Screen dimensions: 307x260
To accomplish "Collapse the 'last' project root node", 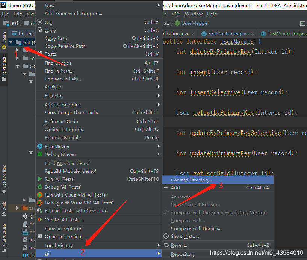I will pos(11,42).
